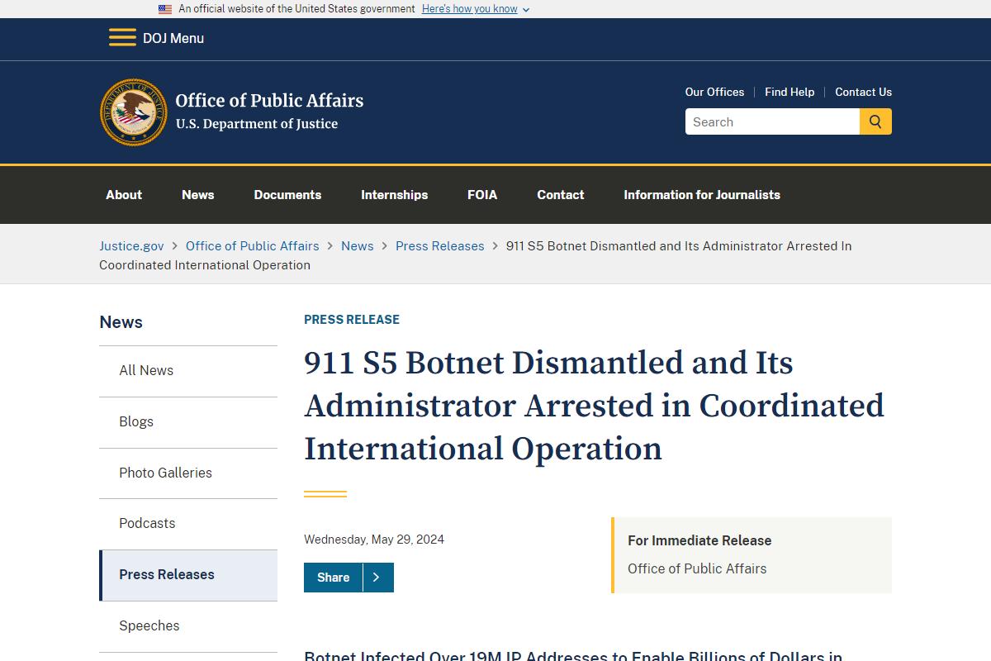Click 'For Immediate Release' text

(699, 540)
